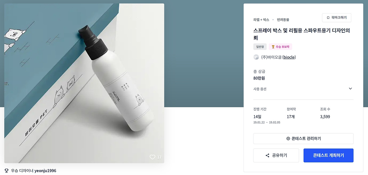Viewport: 368px width, 175px height.
Task: Open the spray bottle design image
Action: (84, 83)
